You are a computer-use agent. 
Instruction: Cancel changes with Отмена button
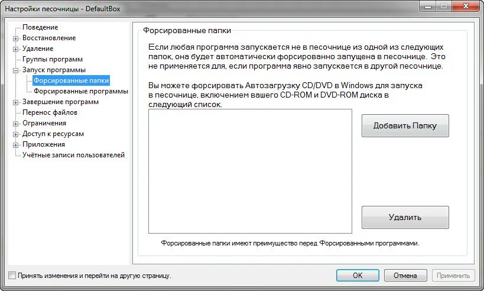pyautogui.click(x=405, y=275)
